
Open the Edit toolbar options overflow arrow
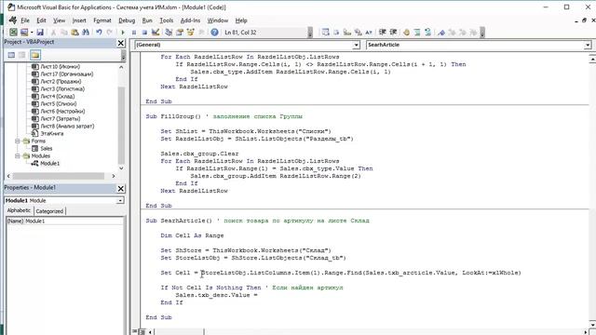482,33
